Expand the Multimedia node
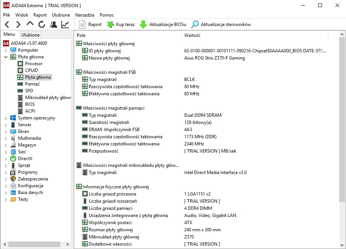This screenshot has width=346, height=249. 6,139
